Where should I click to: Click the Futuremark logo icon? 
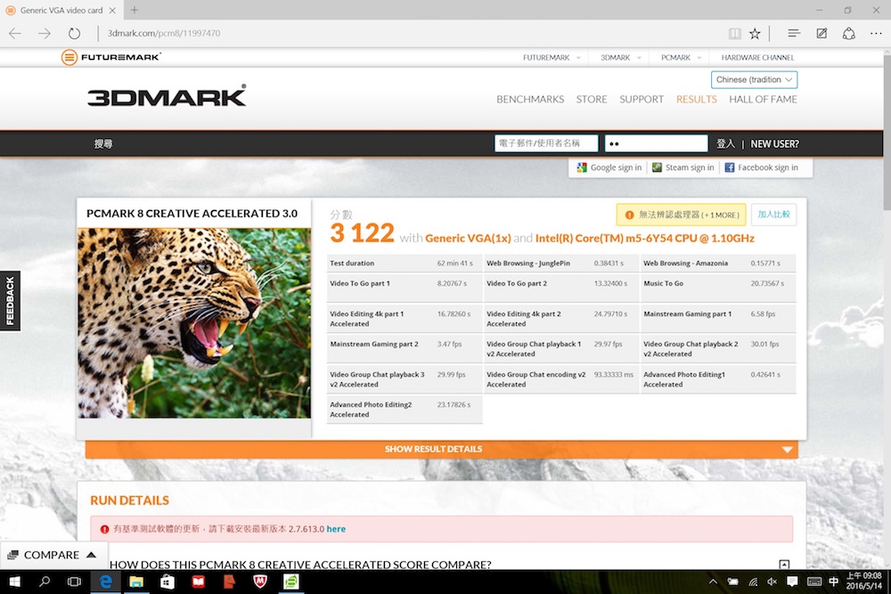(x=69, y=57)
